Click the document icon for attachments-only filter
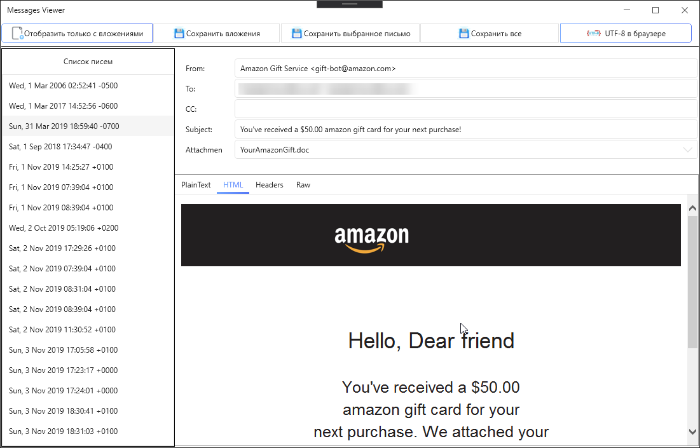This screenshot has width=700, height=448. click(x=18, y=34)
